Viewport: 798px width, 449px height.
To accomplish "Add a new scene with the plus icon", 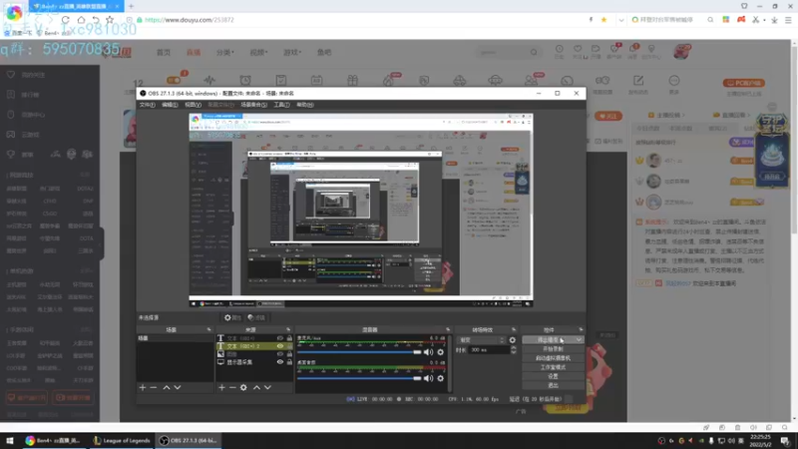I will pos(143,387).
